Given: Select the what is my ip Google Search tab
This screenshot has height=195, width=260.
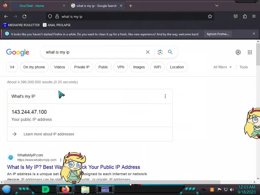Looking at the screenshot, I should coord(96,6).
